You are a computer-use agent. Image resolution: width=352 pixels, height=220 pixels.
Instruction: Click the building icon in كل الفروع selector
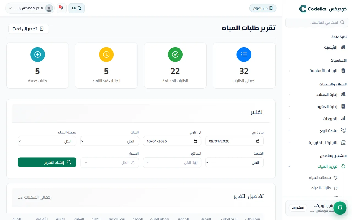(x=271, y=8)
